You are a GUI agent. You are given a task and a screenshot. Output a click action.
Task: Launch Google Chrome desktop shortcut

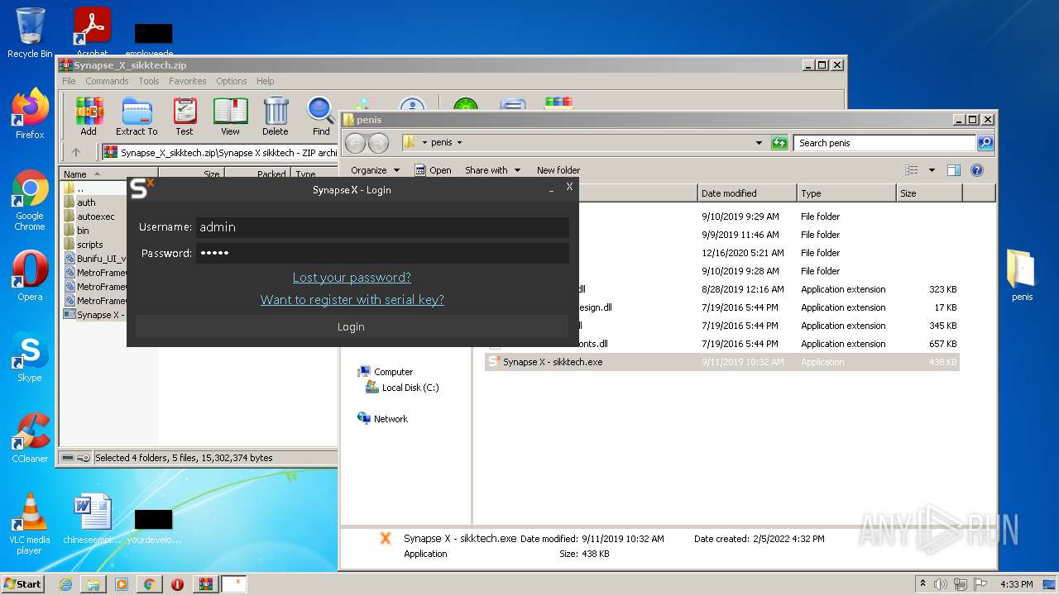point(30,201)
